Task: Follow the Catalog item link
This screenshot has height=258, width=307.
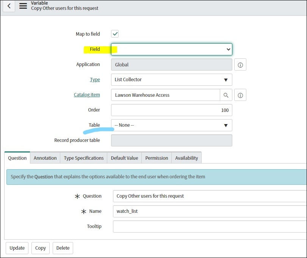Action: coord(87,95)
